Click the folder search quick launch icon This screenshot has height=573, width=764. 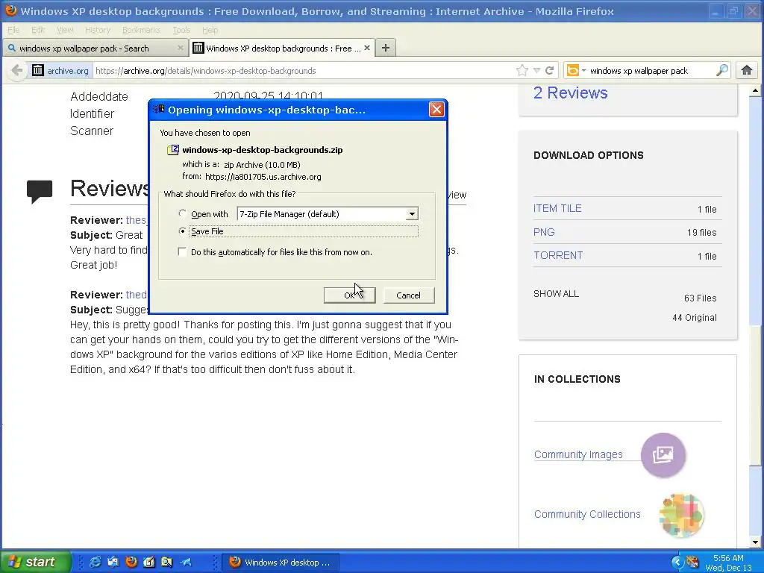166,562
